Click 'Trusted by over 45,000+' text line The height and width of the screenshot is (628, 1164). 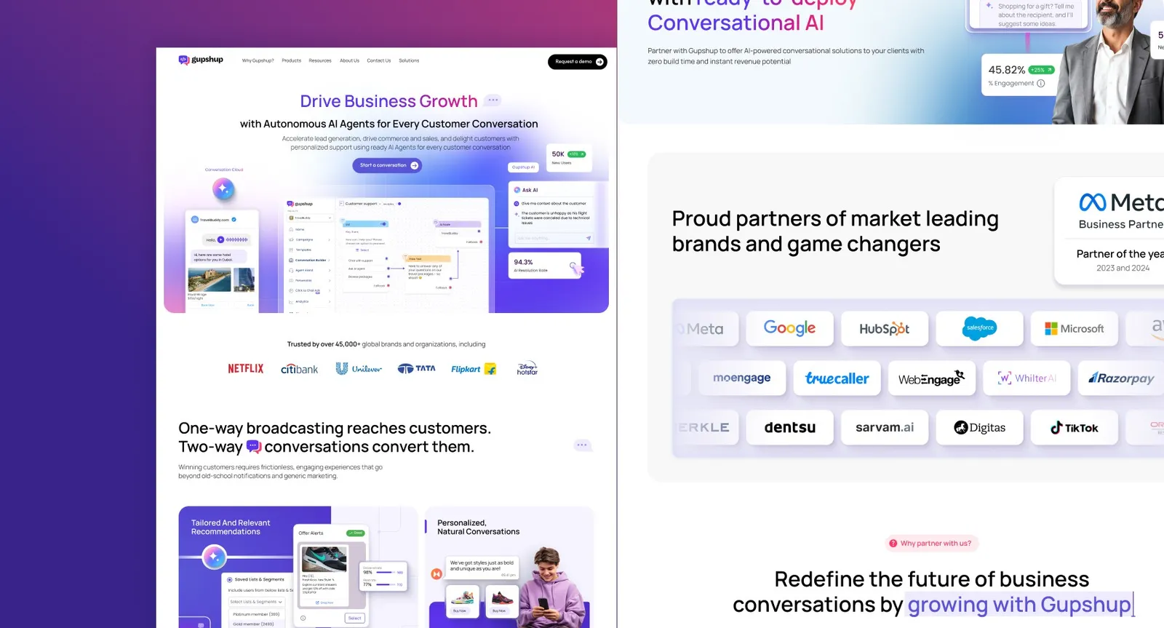pos(386,344)
